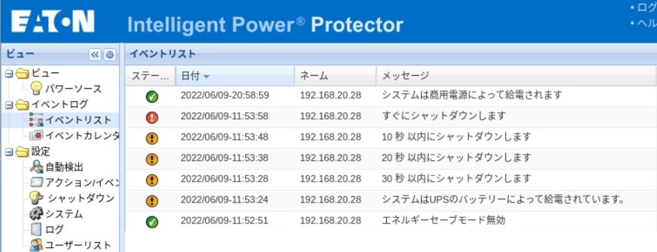Image resolution: width=657 pixels, height=252 pixels.
Task: Click the sidebar settings gear button
Action: click(x=110, y=54)
